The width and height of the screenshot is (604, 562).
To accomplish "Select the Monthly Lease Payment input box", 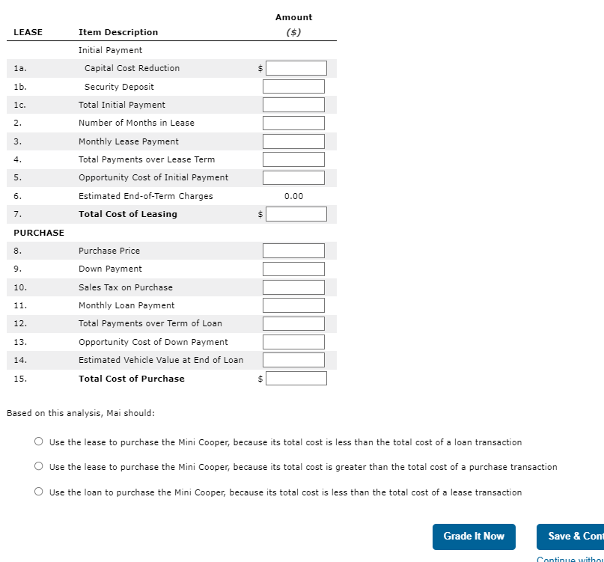I will pyautogui.click(x=293, y=141).
